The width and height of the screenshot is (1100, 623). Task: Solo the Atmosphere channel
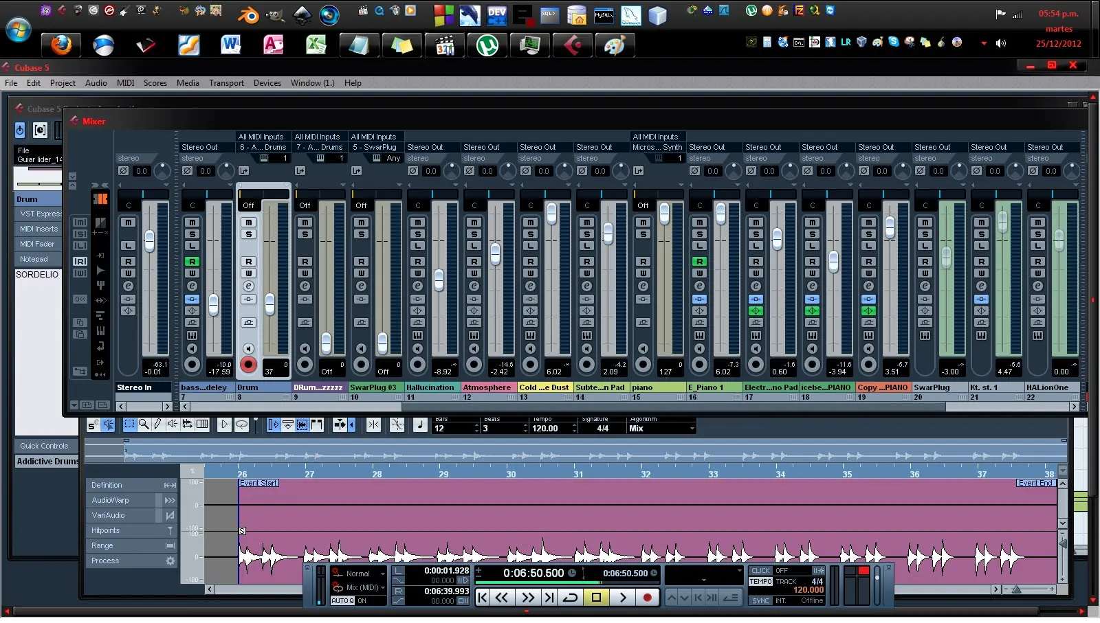point(474,234)
